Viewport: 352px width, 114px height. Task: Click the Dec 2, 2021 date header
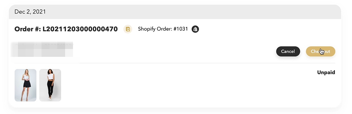point(30,12)
